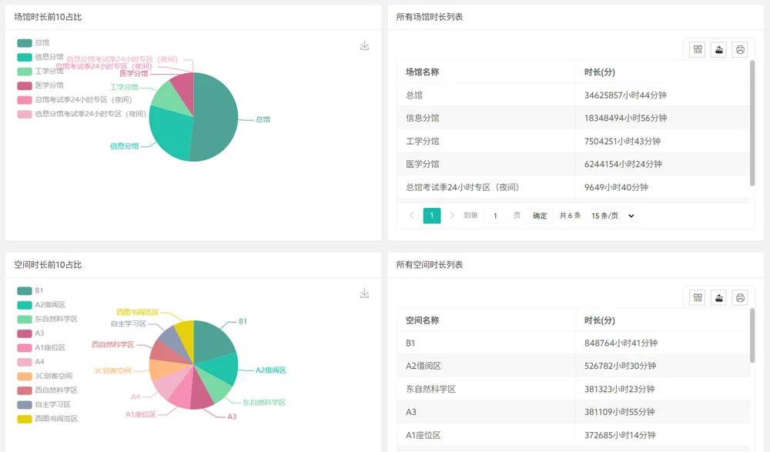Click the 848764小时41分钟 table cell
Image resolution: width=770 pixels, height=452 pixels.
663,343
